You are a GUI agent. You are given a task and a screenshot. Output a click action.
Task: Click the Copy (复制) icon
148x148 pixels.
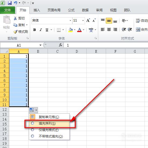(15, 25)
